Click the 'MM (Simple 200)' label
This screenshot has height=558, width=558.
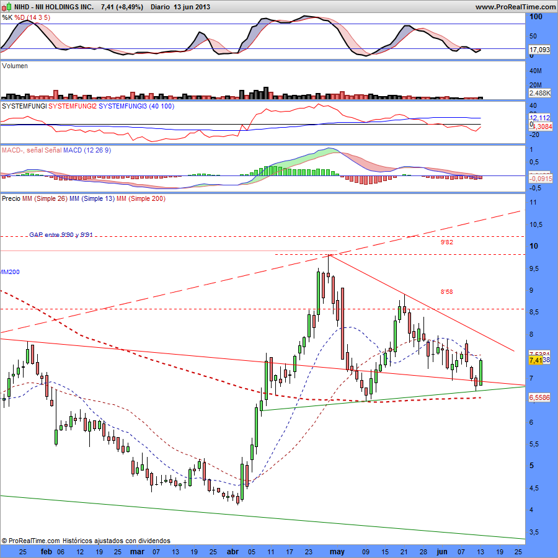(141, 198)
